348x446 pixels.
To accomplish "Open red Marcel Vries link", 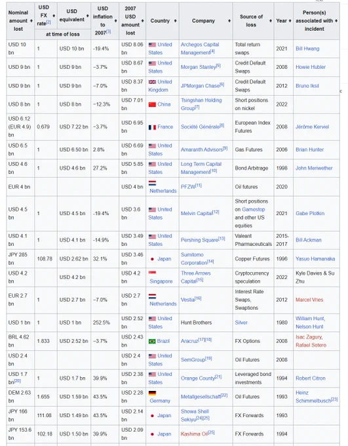I will [309, 300].
